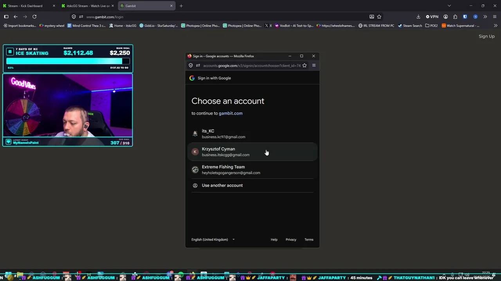
Task: Close the Stream - Kick Dashboard tab
Action: (x=54, y=6)
